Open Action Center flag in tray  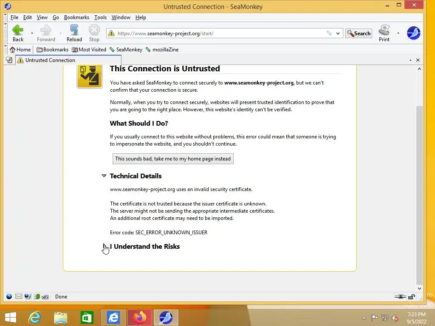click(x=374, y=318)
